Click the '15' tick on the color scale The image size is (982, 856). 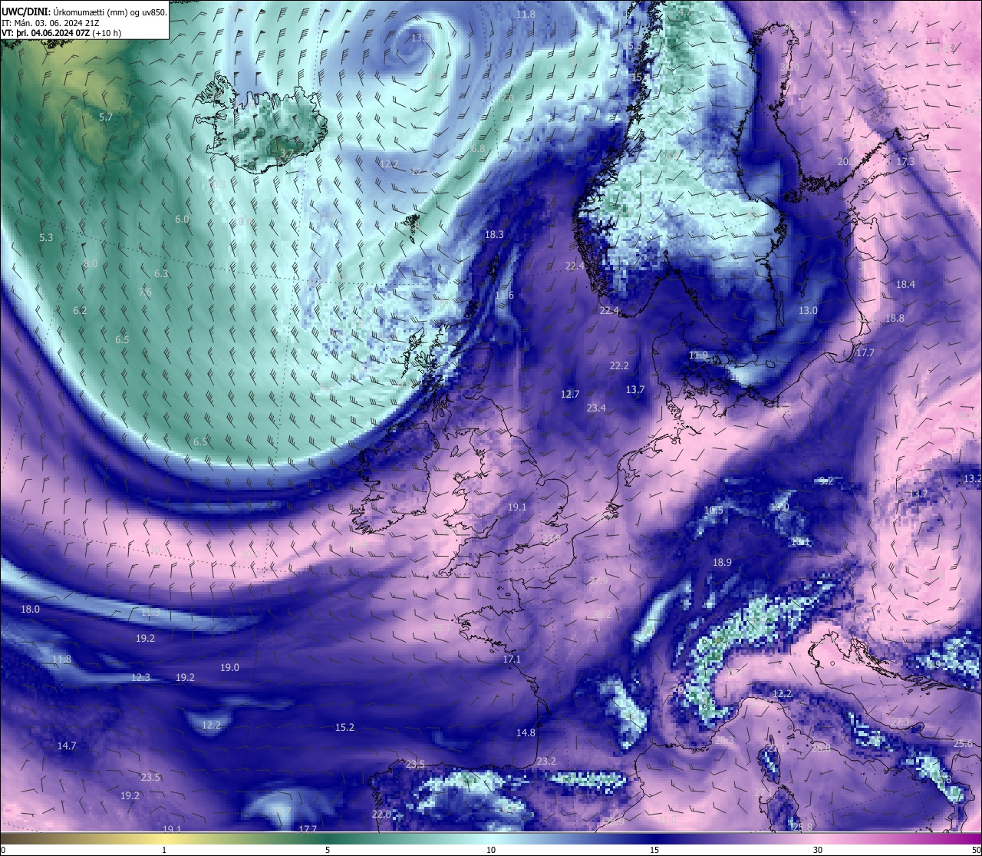pos(654,850)
